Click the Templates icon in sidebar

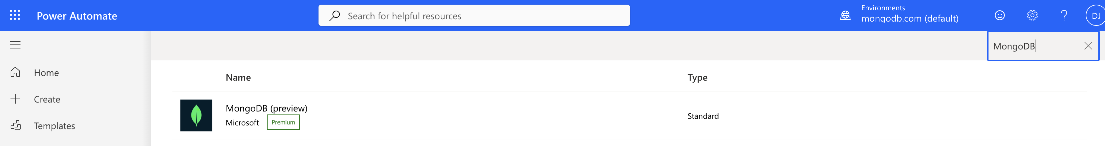coord(15,125)
